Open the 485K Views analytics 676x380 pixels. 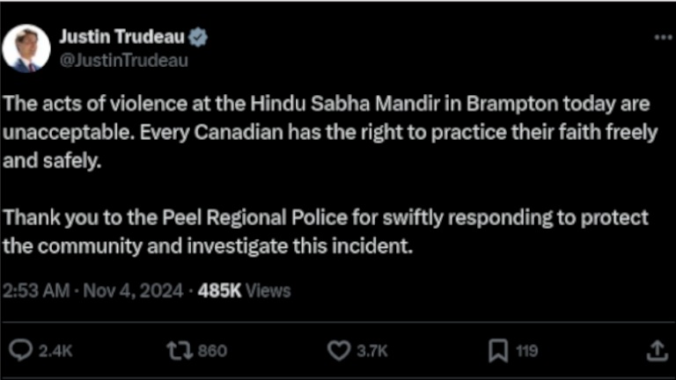[x=245, y=289]
